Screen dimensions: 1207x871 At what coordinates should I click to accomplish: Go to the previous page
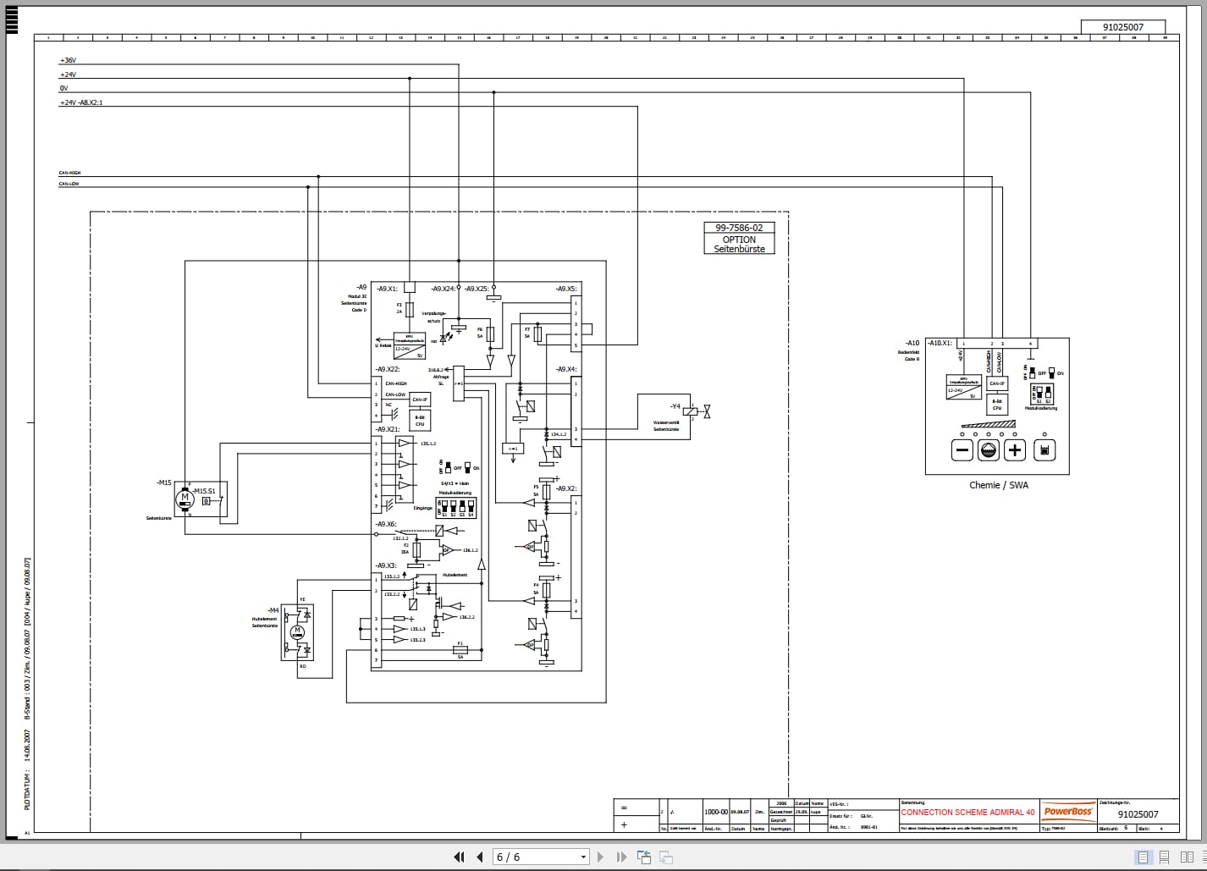click(x=480, y=857)
